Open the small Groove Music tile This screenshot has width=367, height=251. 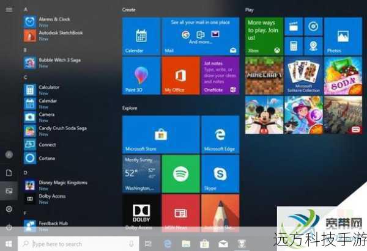click(313, 26)
